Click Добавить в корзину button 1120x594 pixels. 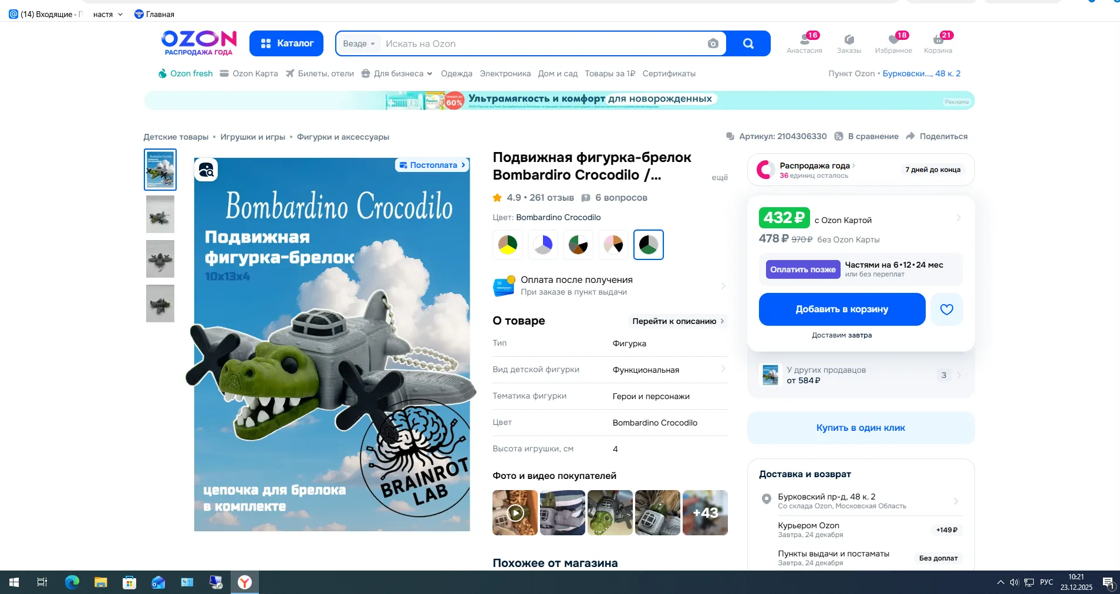click(841, 309)
